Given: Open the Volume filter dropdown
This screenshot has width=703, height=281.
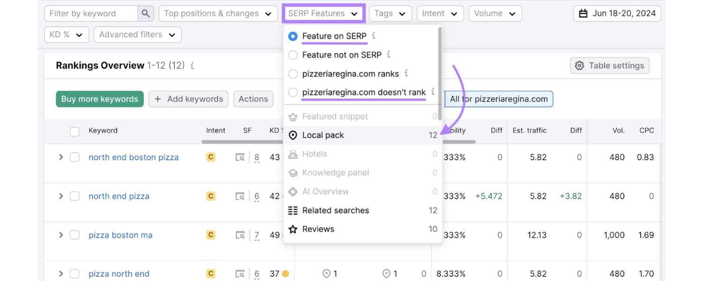Looking at the screenshot, I should pos(495,13).
